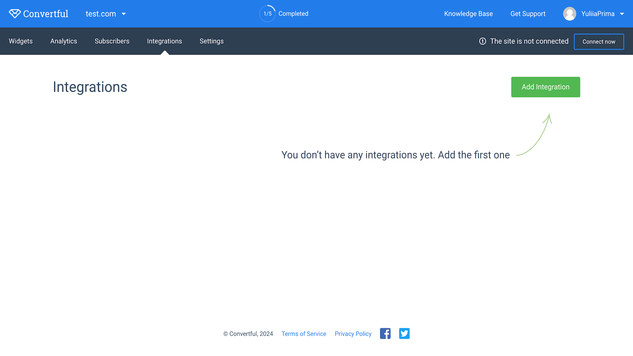633x356 pixels.
Task: Click the Convertful diamond logo icon
Action: [15, 14]
